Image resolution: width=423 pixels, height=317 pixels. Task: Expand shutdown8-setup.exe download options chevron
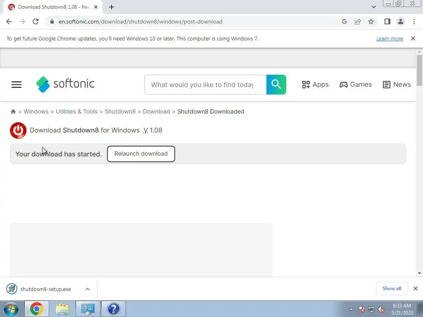tap(88, 289)
